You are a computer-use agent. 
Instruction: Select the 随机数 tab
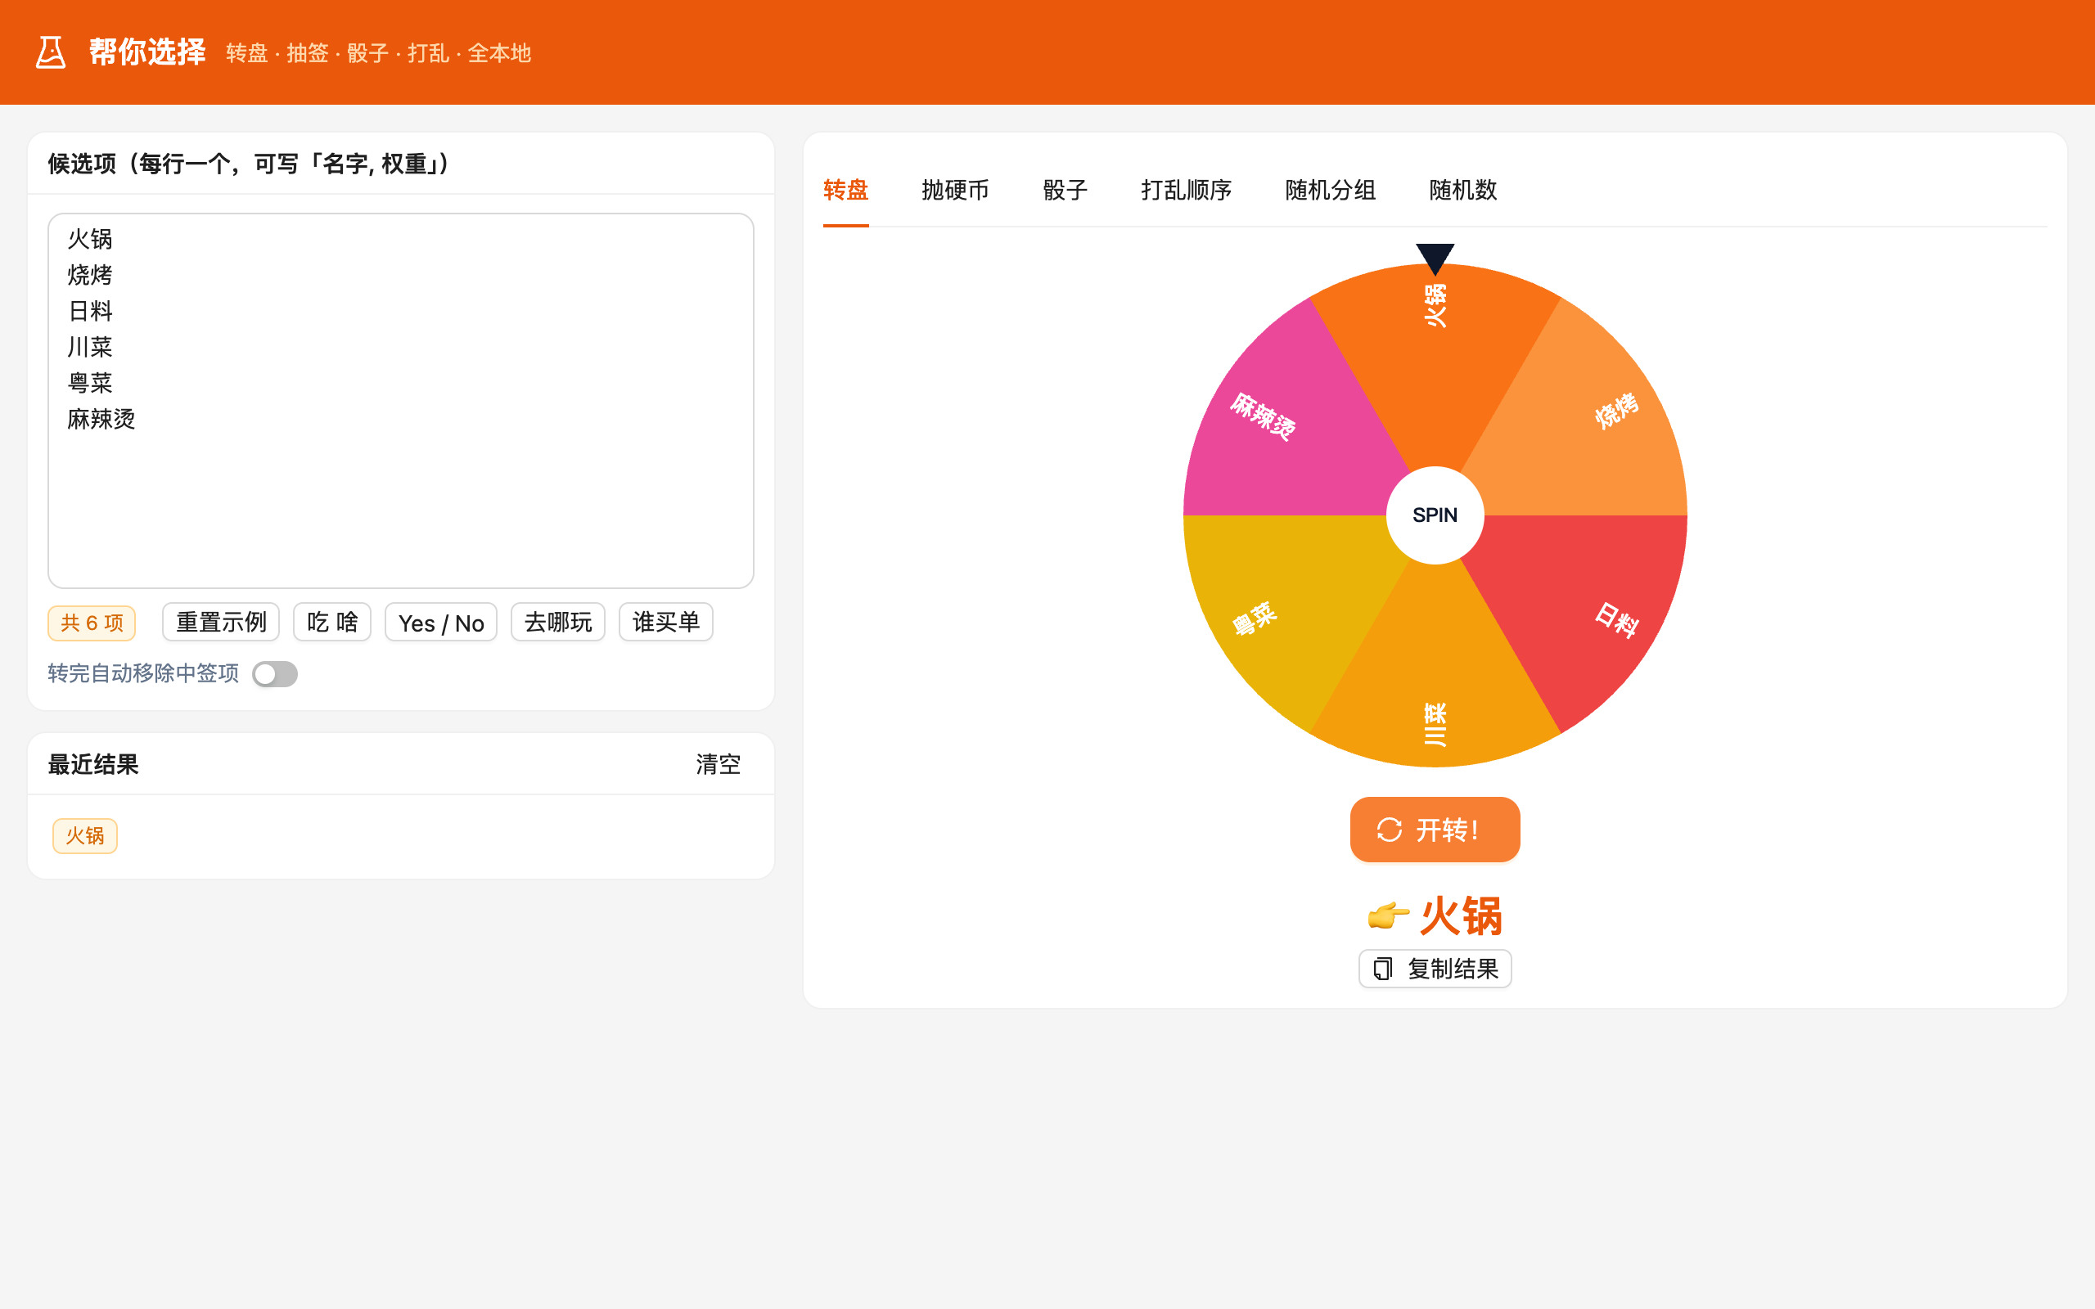pos(1463,190)
